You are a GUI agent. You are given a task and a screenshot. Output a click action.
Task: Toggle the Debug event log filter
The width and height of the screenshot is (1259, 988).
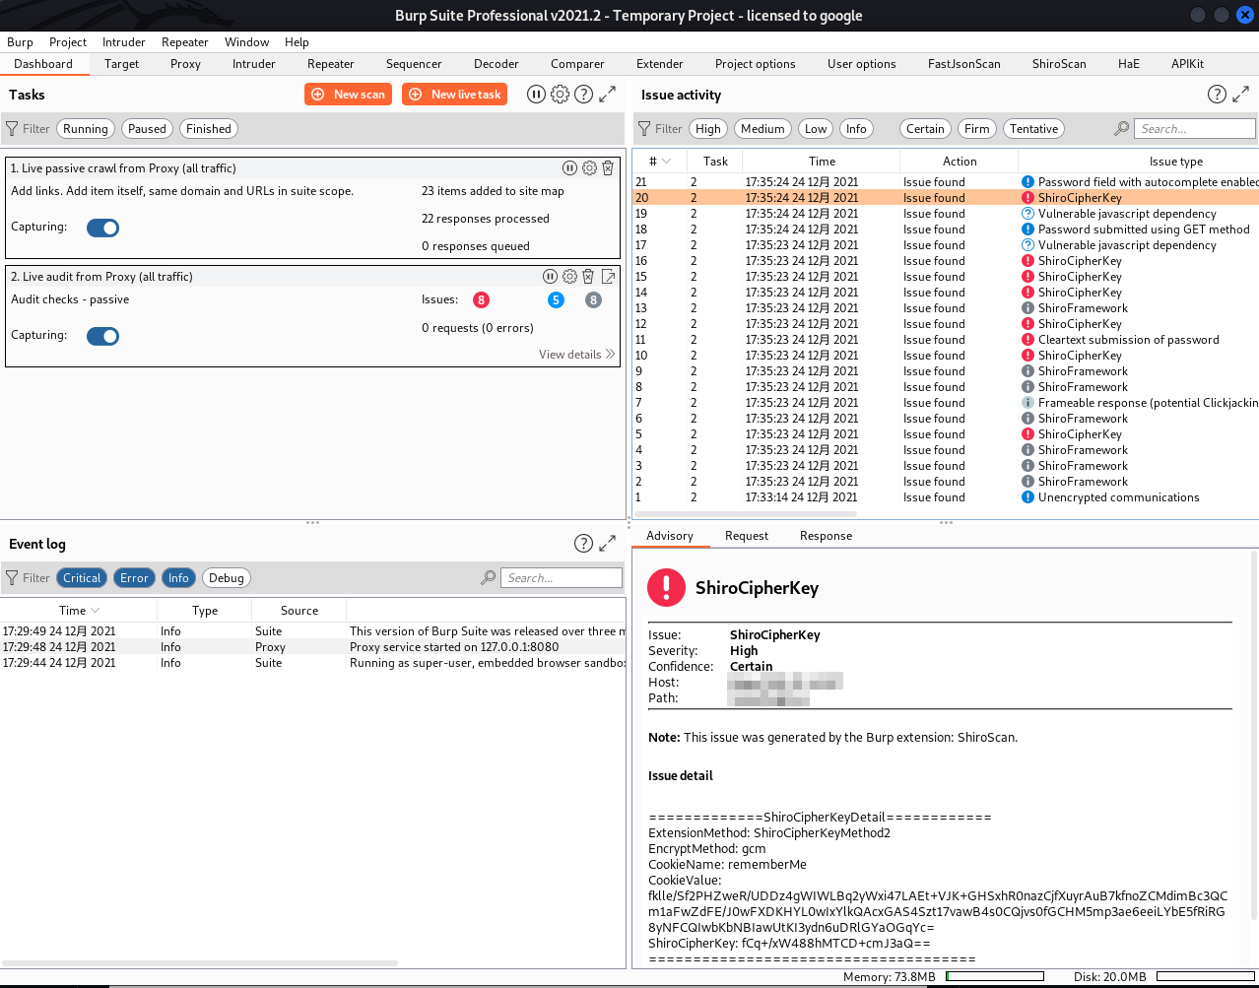[x=226, y=577]
